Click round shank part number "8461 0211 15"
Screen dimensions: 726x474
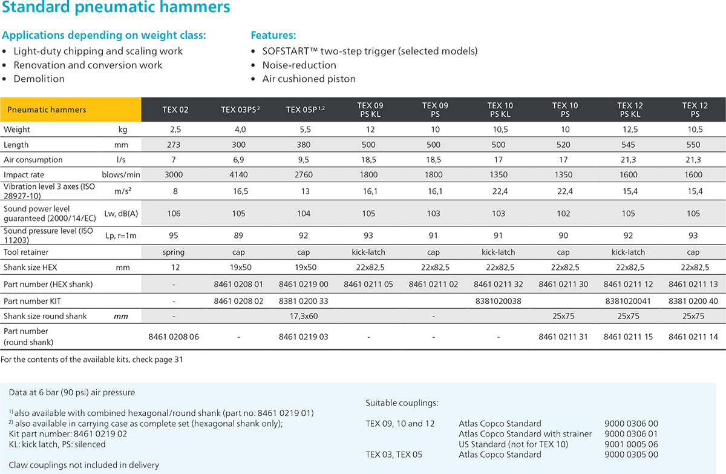[629, 337]
